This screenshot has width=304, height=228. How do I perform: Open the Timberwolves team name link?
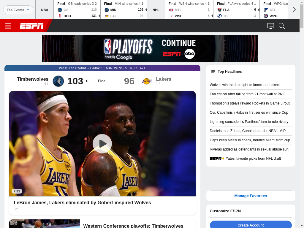click(33, 79)
